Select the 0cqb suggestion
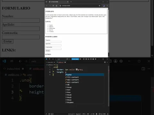 pyautogui.click(x=85, y=95)
